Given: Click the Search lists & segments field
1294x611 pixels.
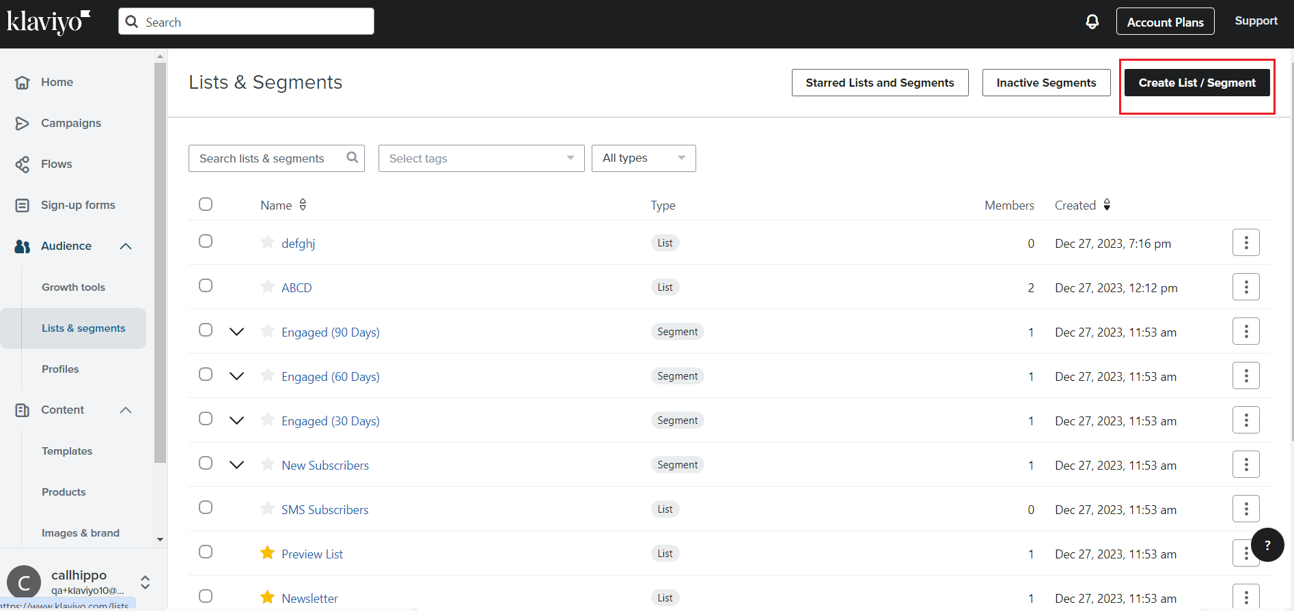Looking at the screenshot, I should (x=277, y=158).
